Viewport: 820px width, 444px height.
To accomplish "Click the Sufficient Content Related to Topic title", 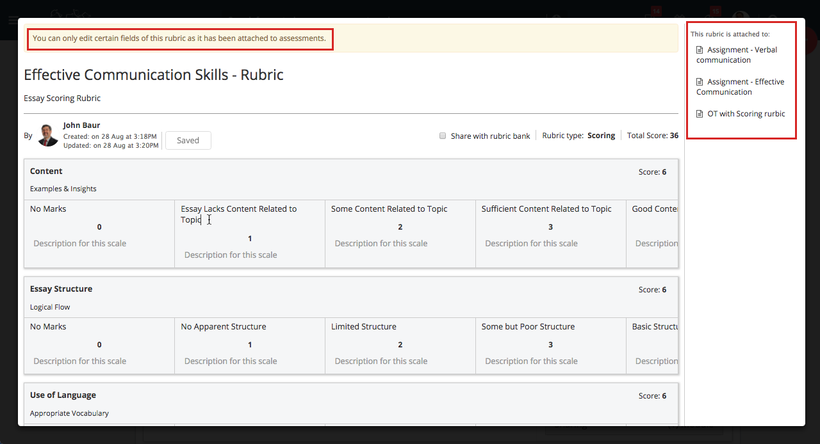I will pyautogui.click(x=546, y=209).
